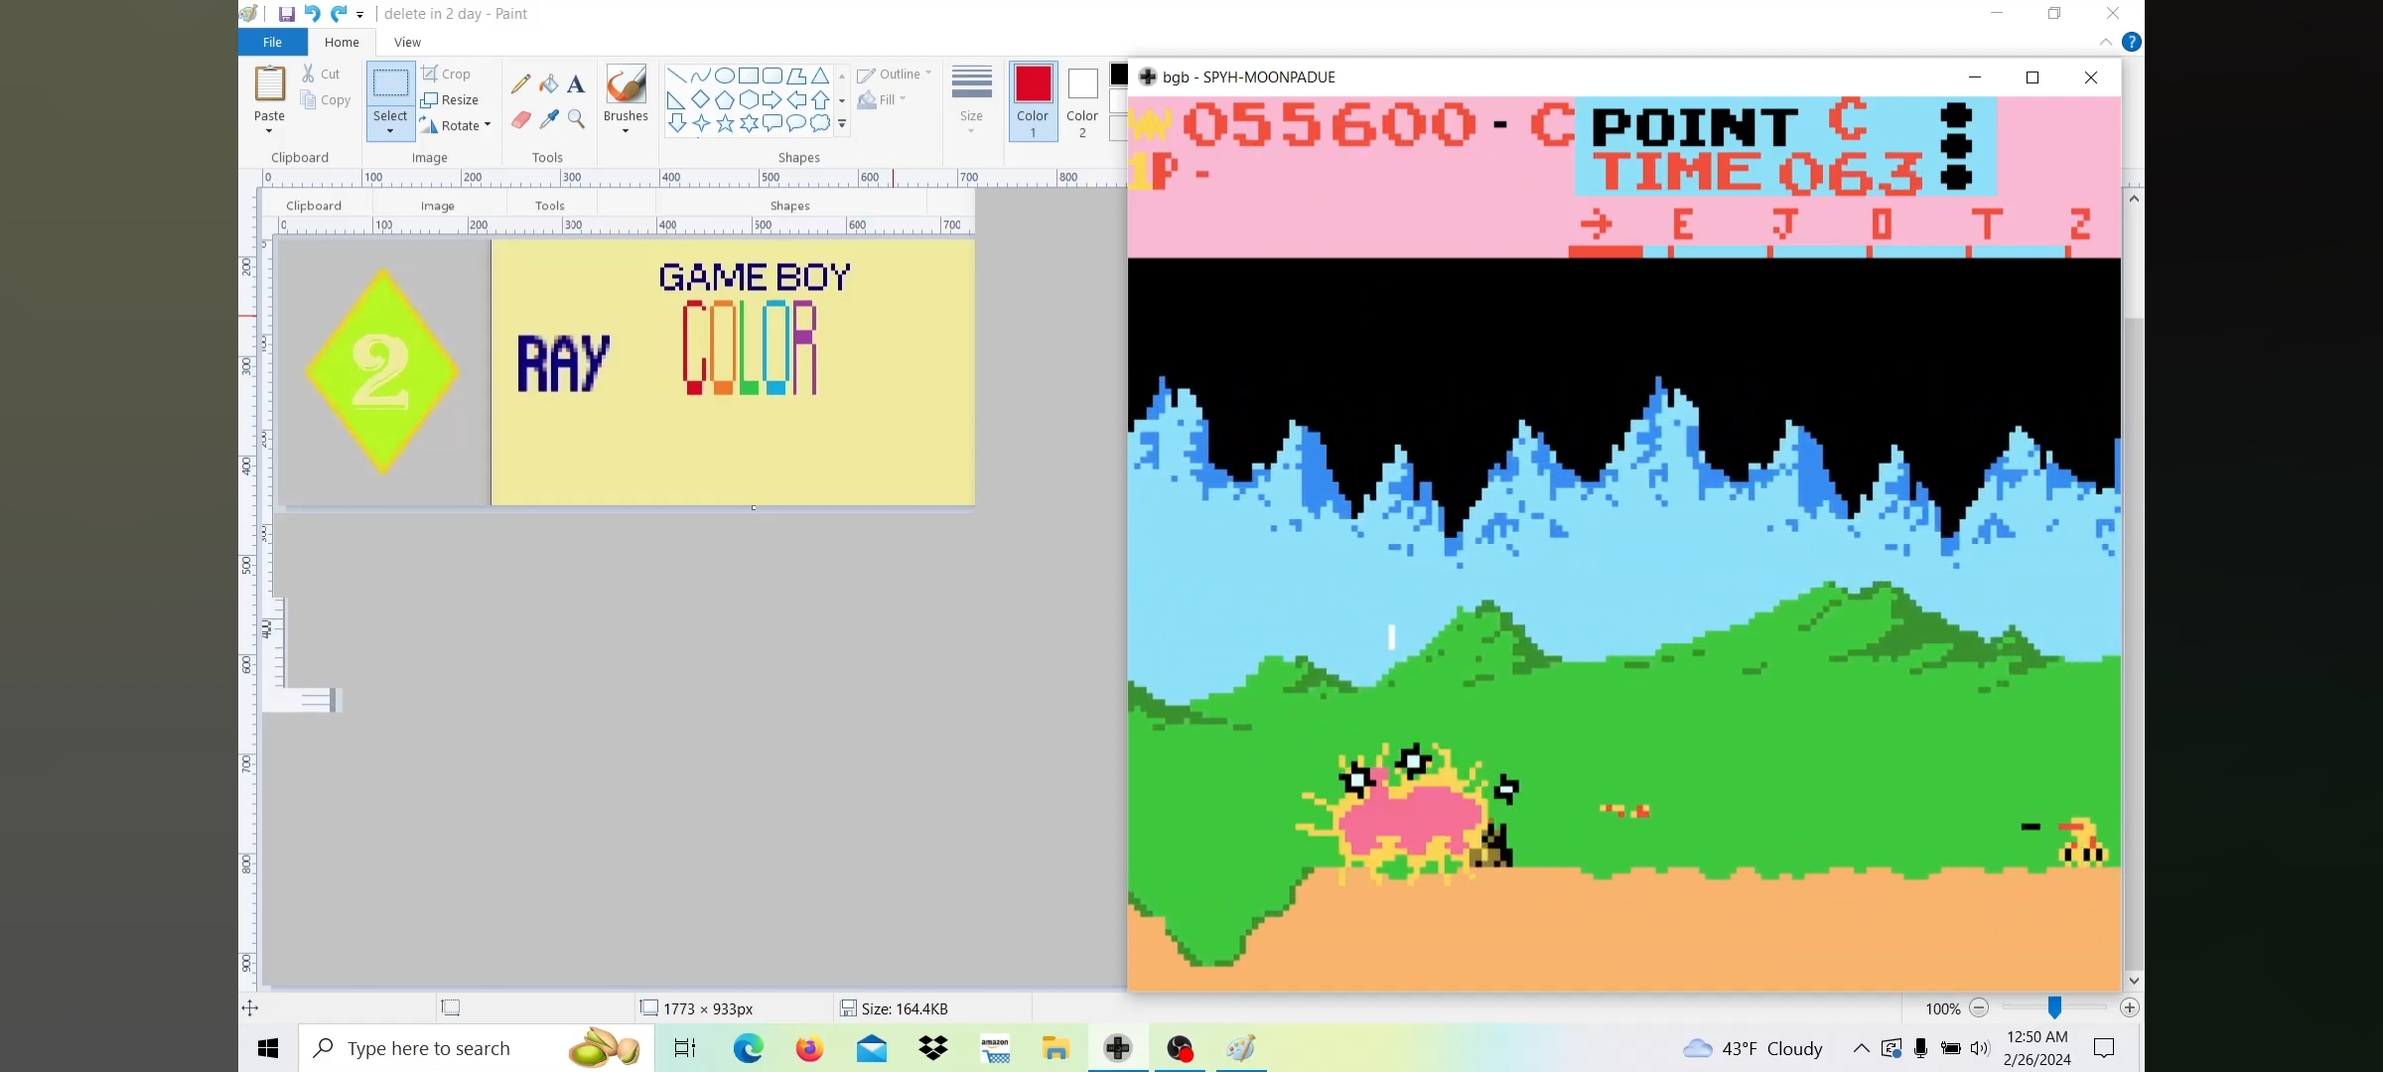Select the Color picker eyedropper
This screenshot has width=2383, height=1072.
[548, 120]
